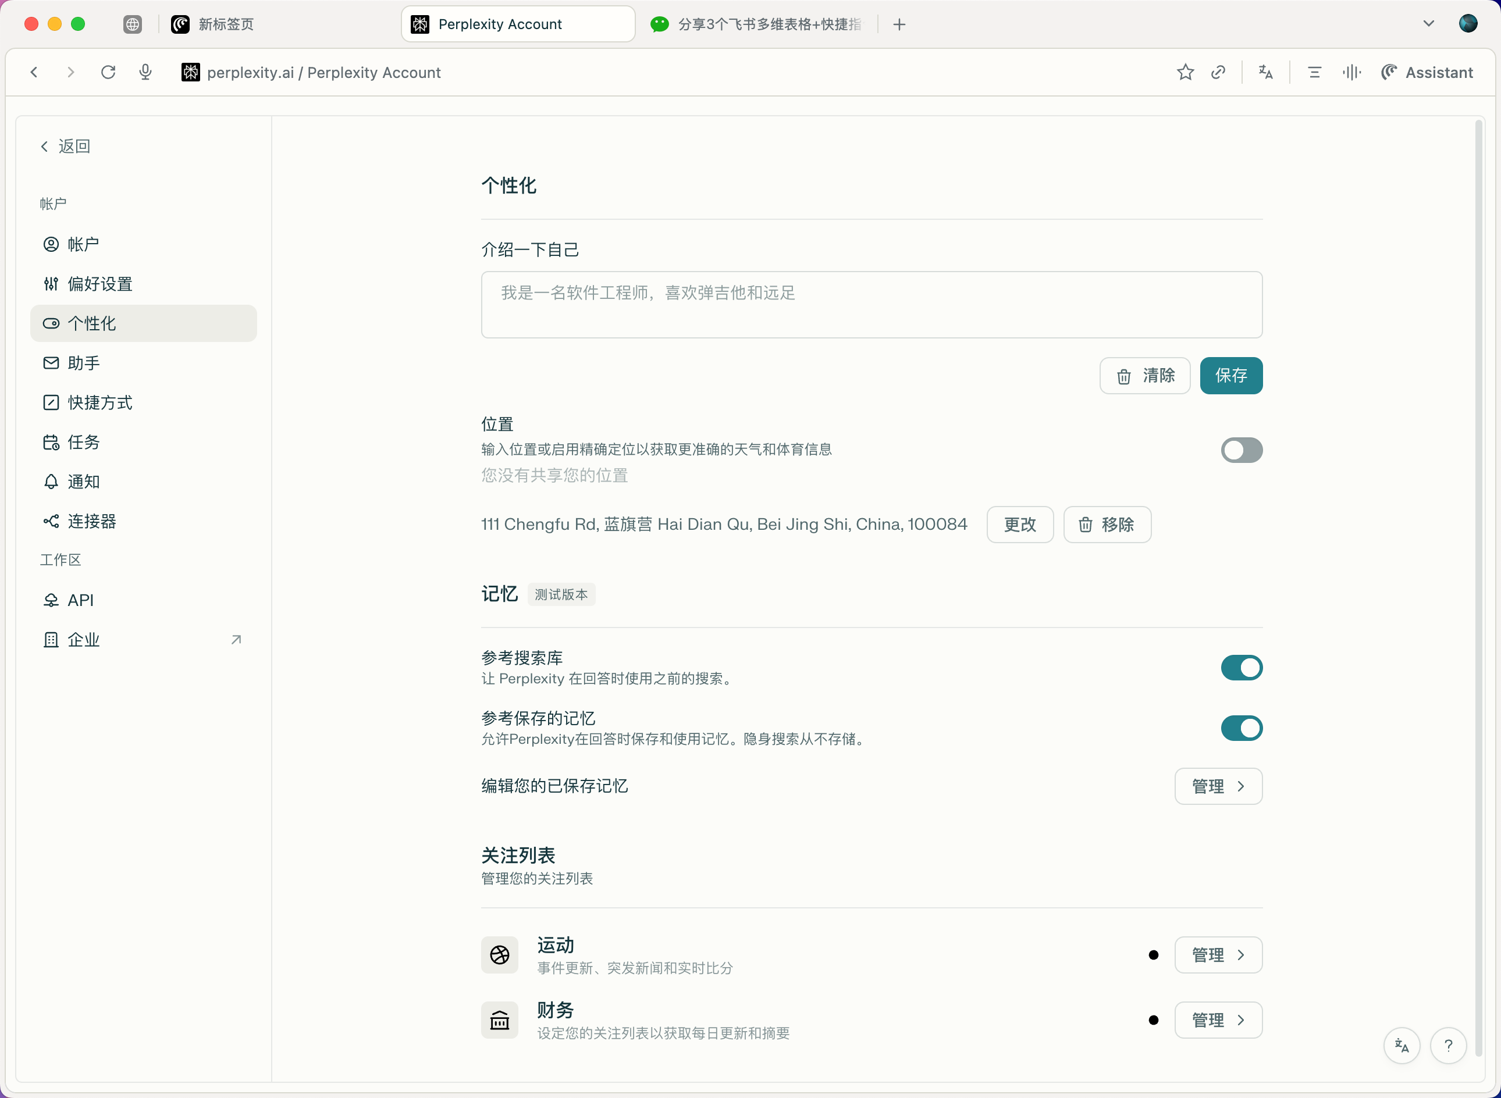This screenshot has height=1098, width=1501.
Task: Open manage for saved memories
Action: (1218, 786)
